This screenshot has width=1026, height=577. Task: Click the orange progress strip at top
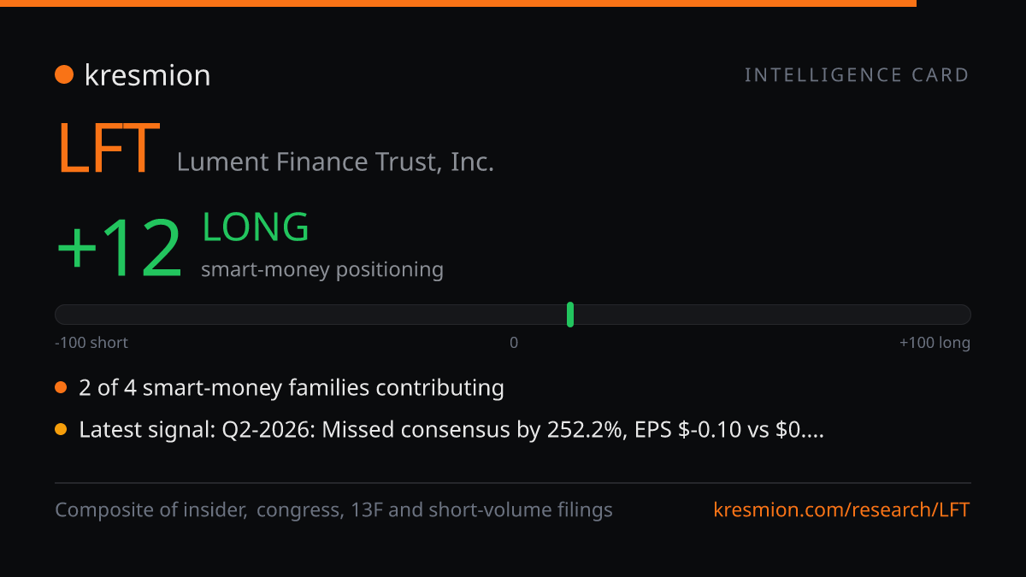pos(458,3)
